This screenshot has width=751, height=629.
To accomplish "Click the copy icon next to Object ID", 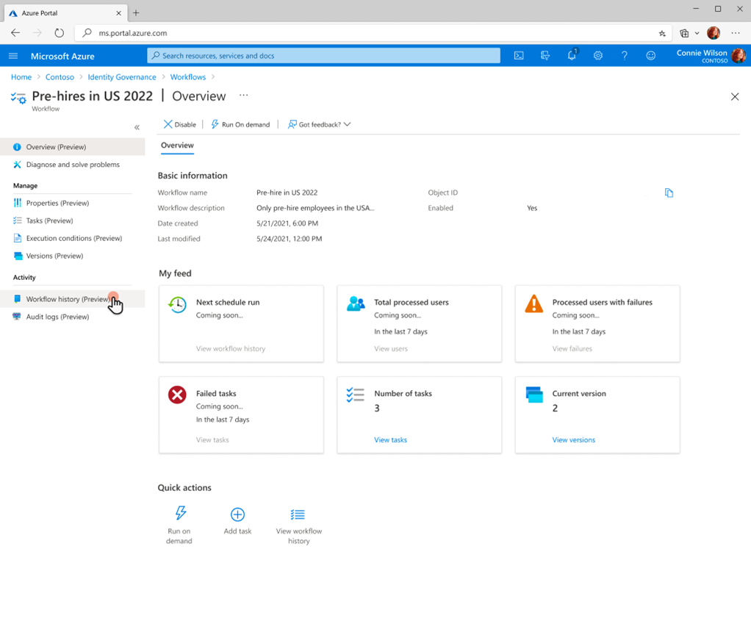I will [669, 193].
